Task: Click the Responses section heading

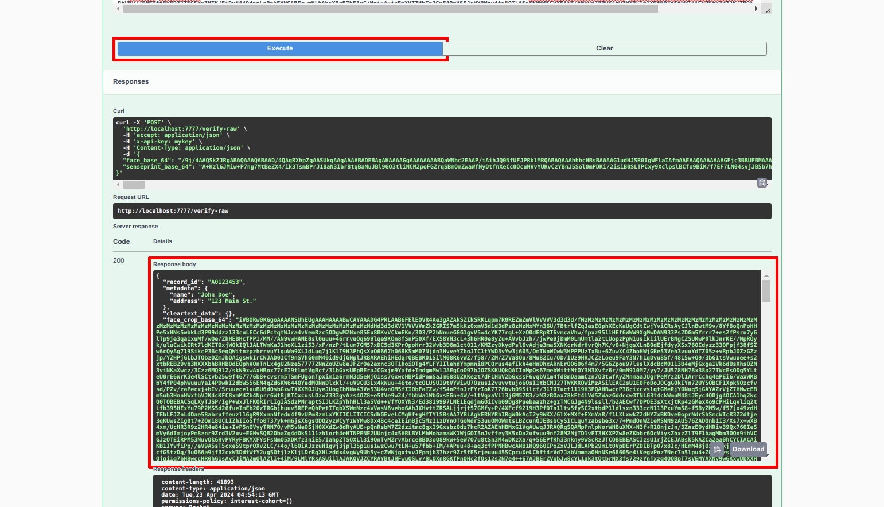Action: click(x=131, y=81)
